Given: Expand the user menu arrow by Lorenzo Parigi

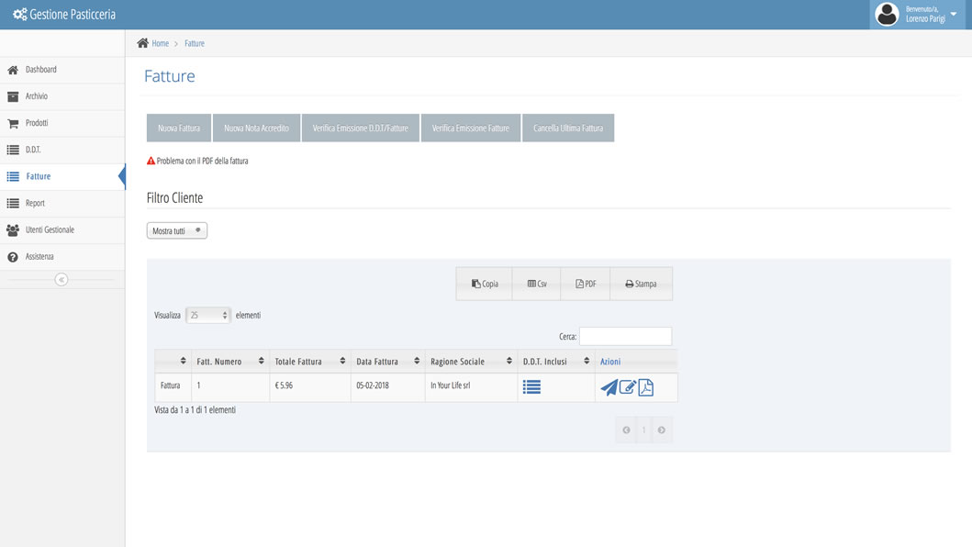Looking at the screenshot, I should click(x=954, y=15).
